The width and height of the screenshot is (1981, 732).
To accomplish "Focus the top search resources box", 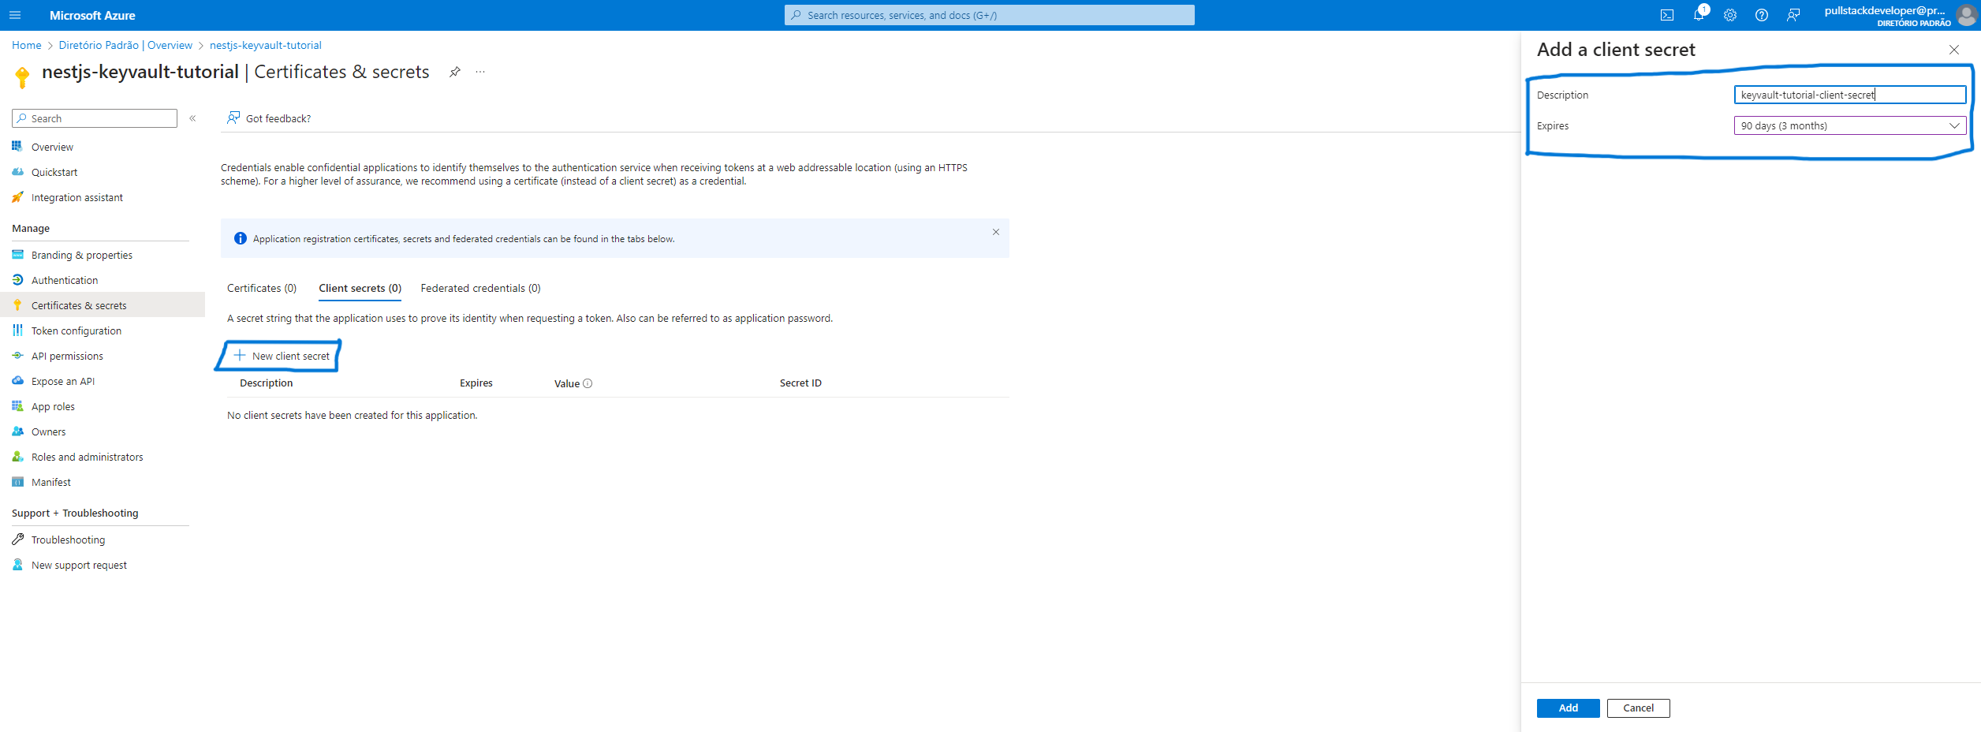I will [989, 15].
